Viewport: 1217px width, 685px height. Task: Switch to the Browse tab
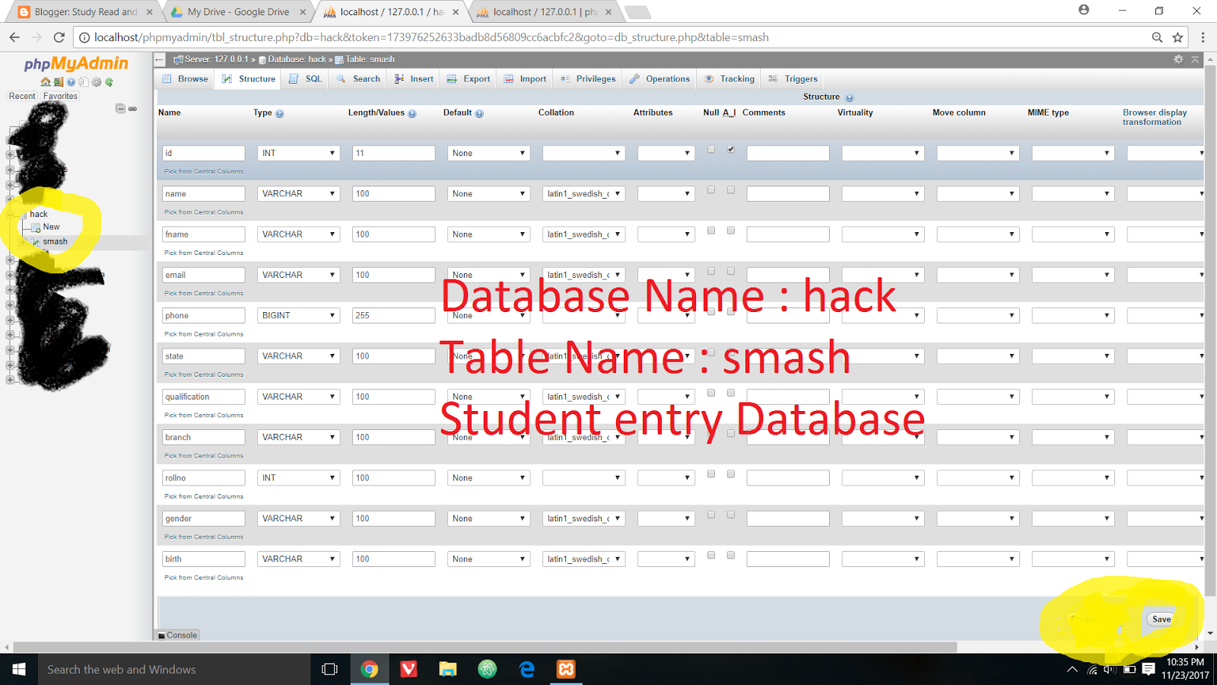pos(186,79)
